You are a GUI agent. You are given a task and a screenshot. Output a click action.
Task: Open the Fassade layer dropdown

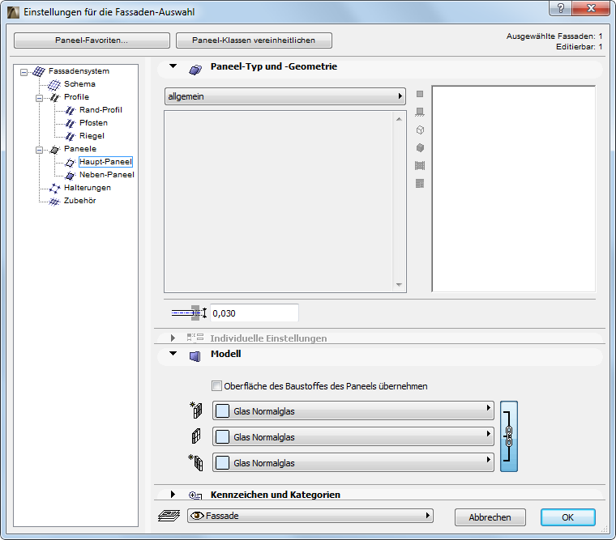pos(310,516)
